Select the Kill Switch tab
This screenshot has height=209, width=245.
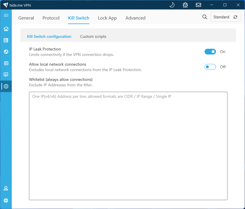pyautogui.click(x=79, y=18)
